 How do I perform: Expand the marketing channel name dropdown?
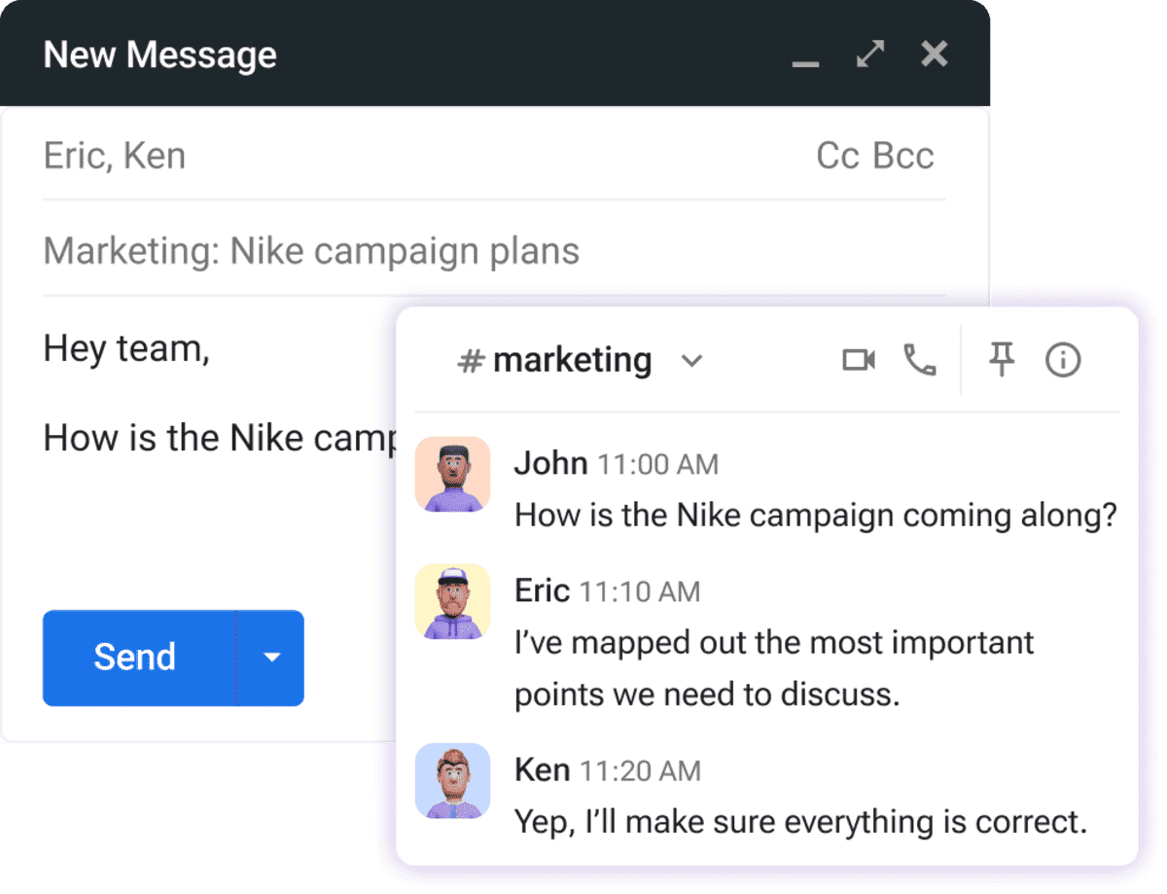tap(692, 361)
